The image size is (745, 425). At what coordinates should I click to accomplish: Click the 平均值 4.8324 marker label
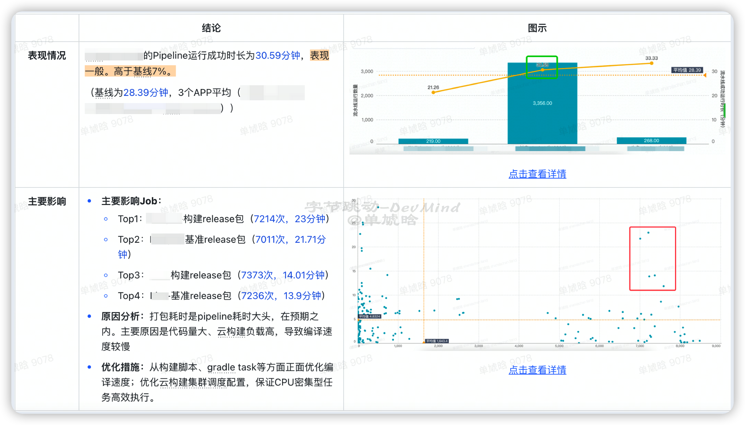(x=369, y=316)
